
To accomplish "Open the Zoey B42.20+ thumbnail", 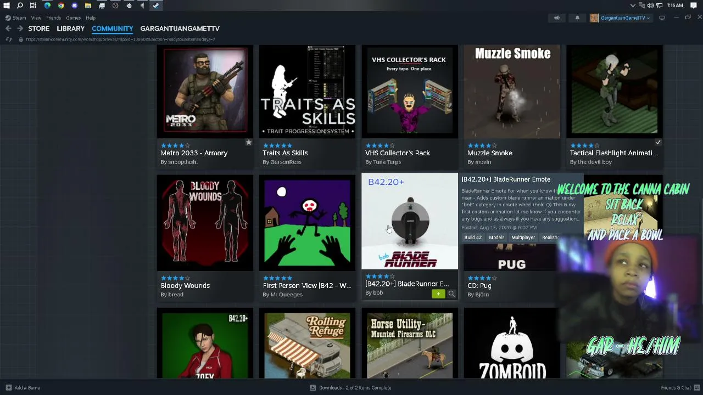I will (205, 343).
